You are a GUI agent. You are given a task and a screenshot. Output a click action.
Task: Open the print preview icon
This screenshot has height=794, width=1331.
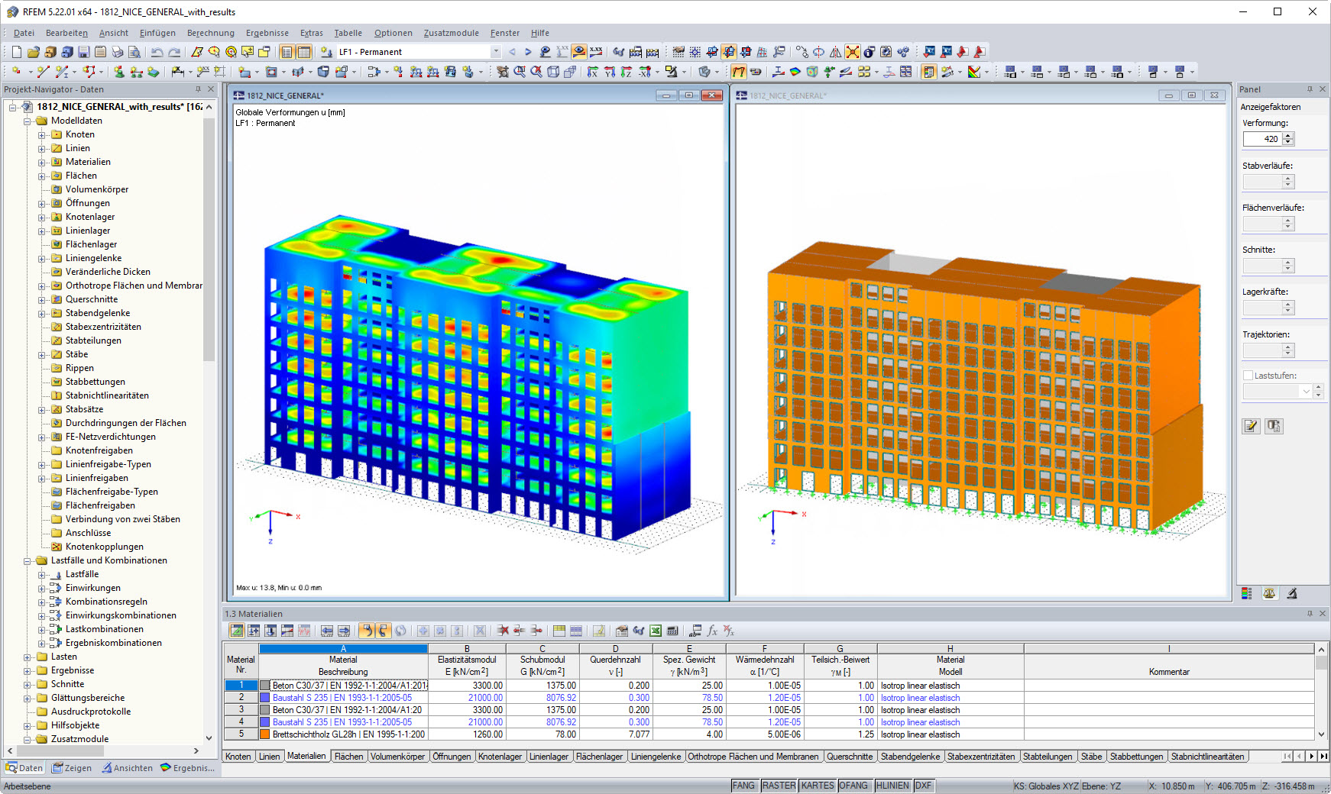point(134,51)
